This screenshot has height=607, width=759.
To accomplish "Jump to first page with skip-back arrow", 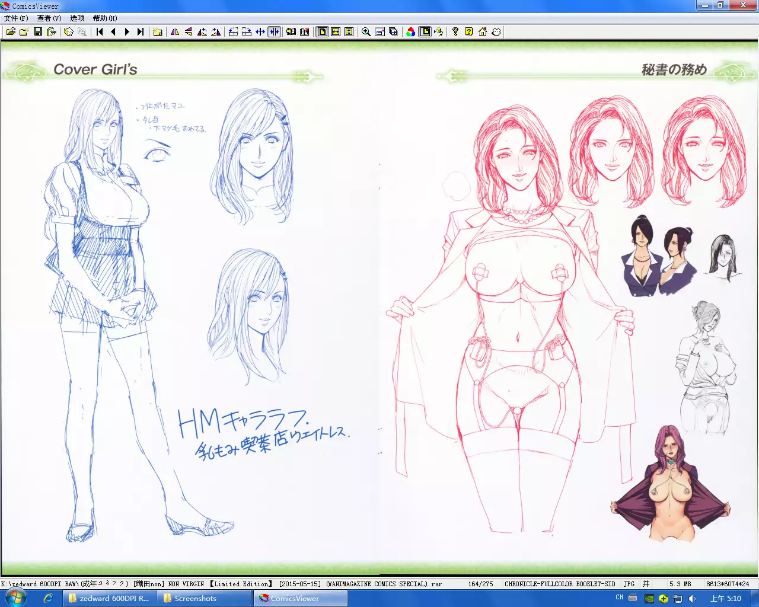I will pyautogui.click(x=100, y=32).
